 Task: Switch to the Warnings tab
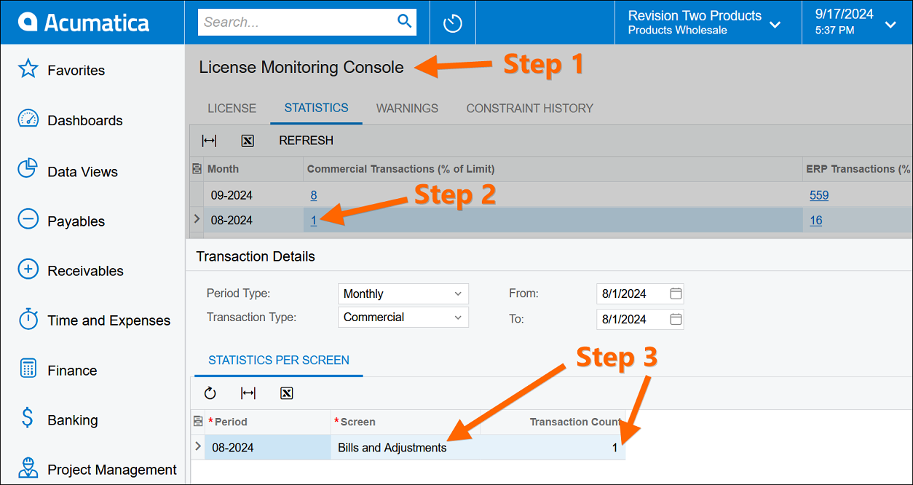click(407, 109)
